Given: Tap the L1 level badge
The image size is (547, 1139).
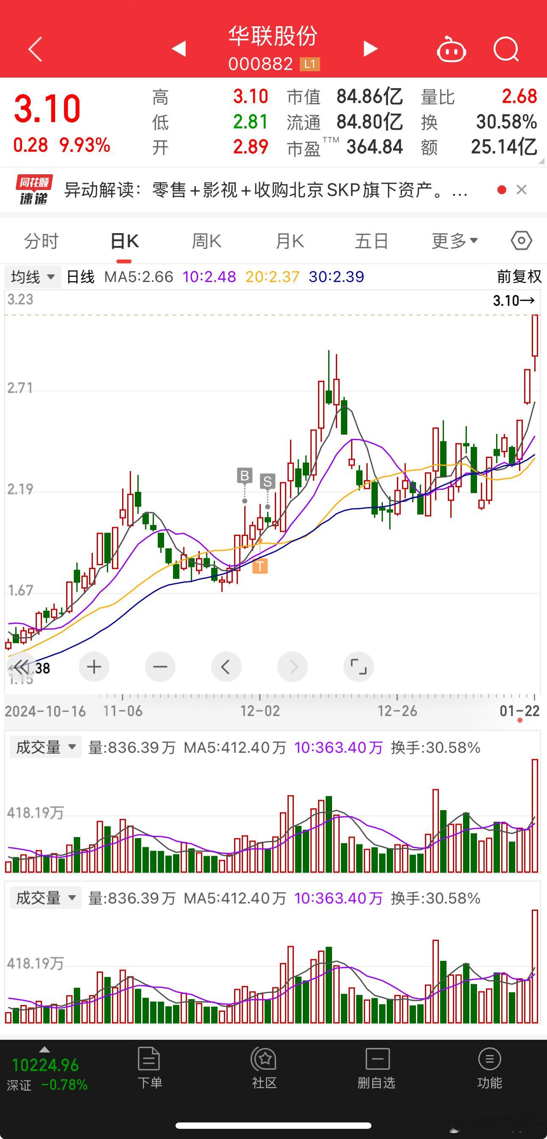Looking at the screenshot, I should coord(310,64).
